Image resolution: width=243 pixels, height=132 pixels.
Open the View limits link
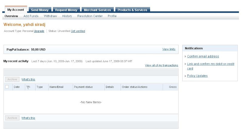(x=169, y=49)
